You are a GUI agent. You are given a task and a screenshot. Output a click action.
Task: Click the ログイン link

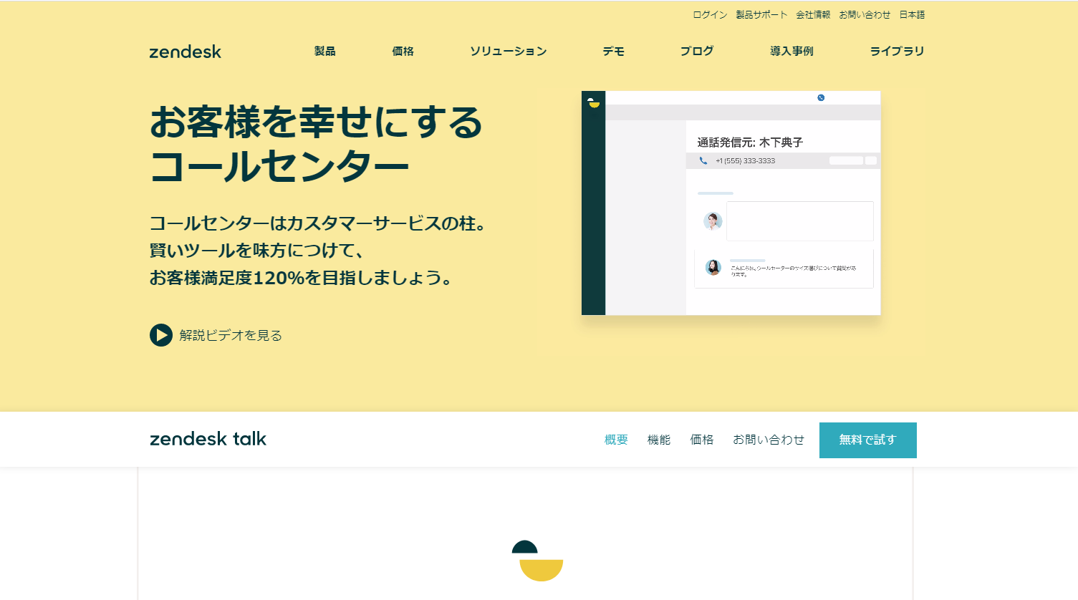tap(710, 14)
